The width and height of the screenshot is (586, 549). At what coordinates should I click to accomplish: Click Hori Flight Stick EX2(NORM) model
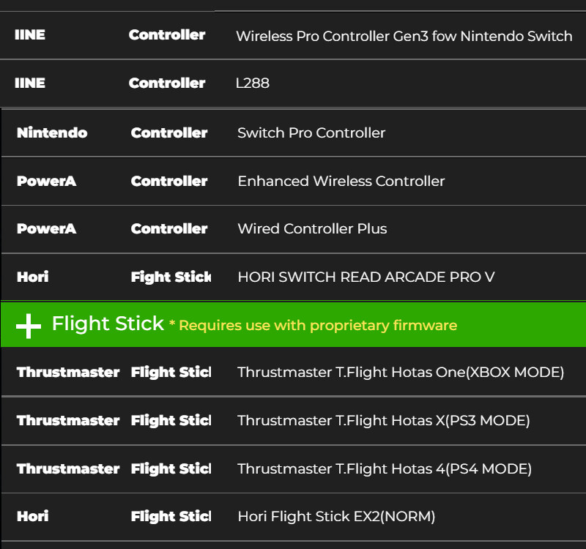tap(336, 517)
